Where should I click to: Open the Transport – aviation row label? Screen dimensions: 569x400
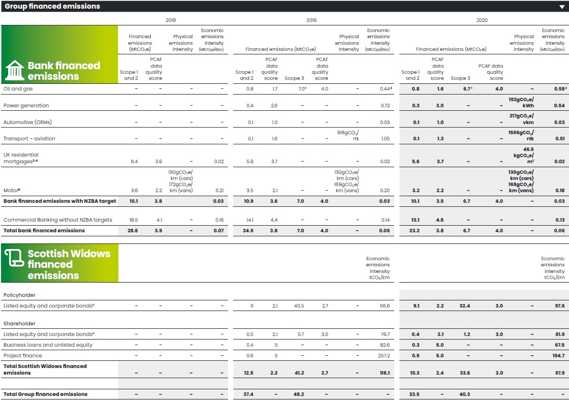[29, 139]
